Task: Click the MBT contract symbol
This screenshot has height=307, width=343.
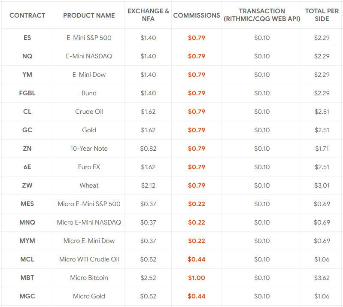Action: 27,278
